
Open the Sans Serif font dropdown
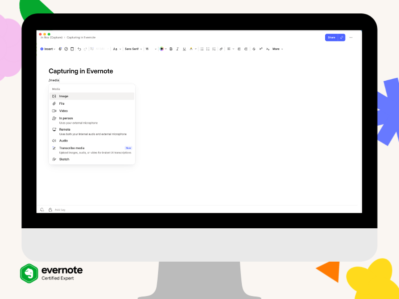pyautogui.click(x=133, y=49)
